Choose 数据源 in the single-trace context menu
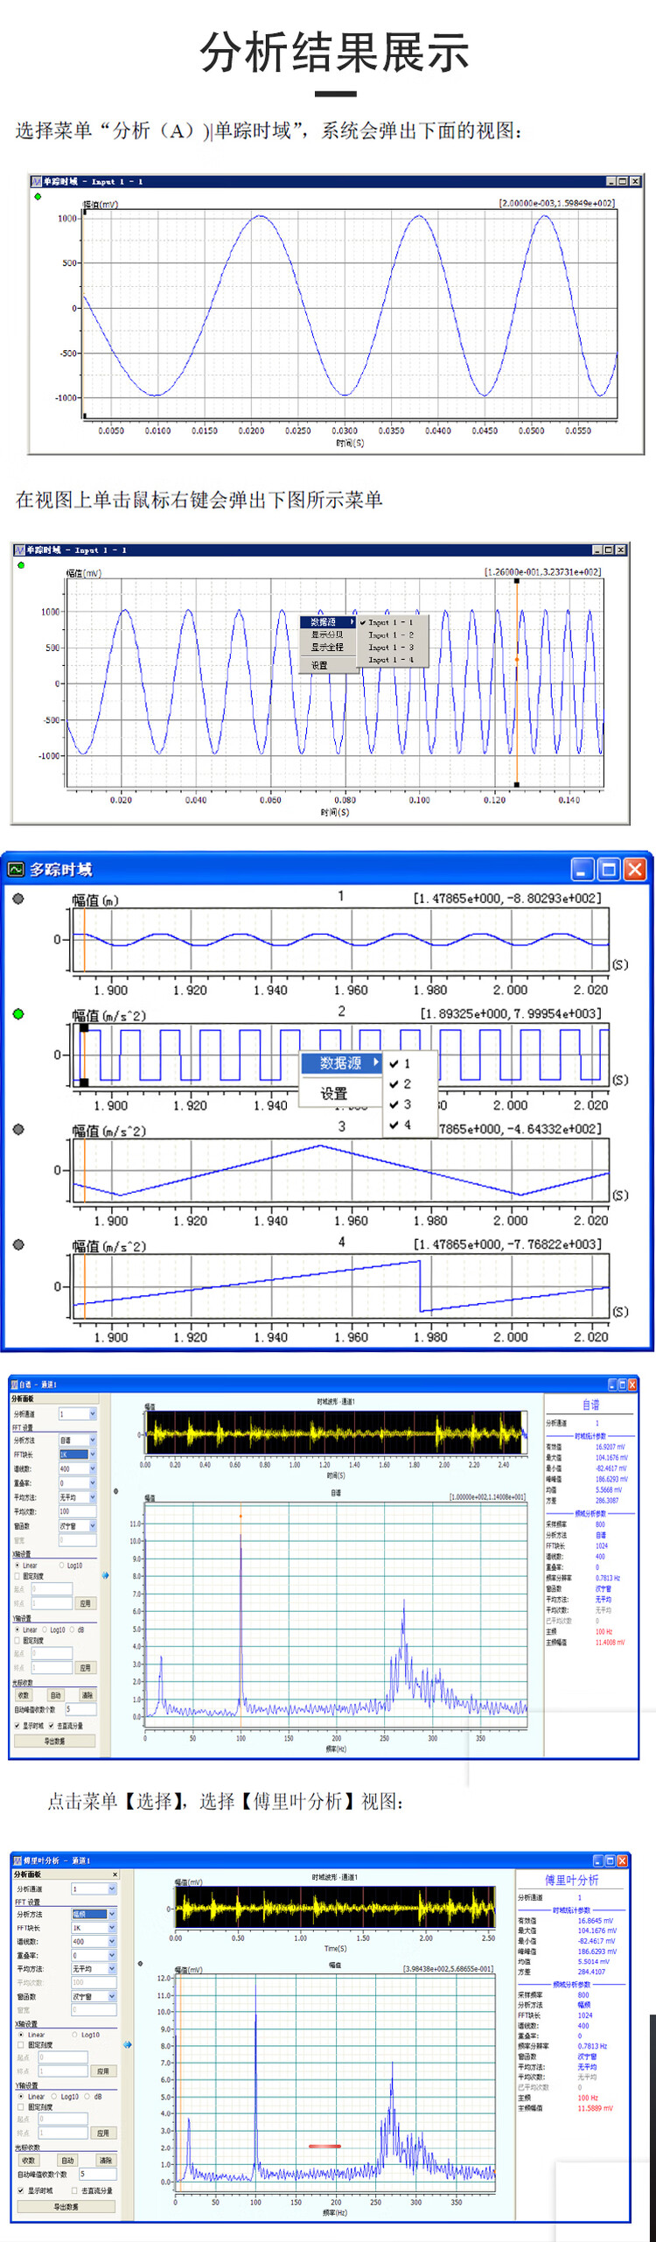Screen dimensions: 656x2242 328,621
